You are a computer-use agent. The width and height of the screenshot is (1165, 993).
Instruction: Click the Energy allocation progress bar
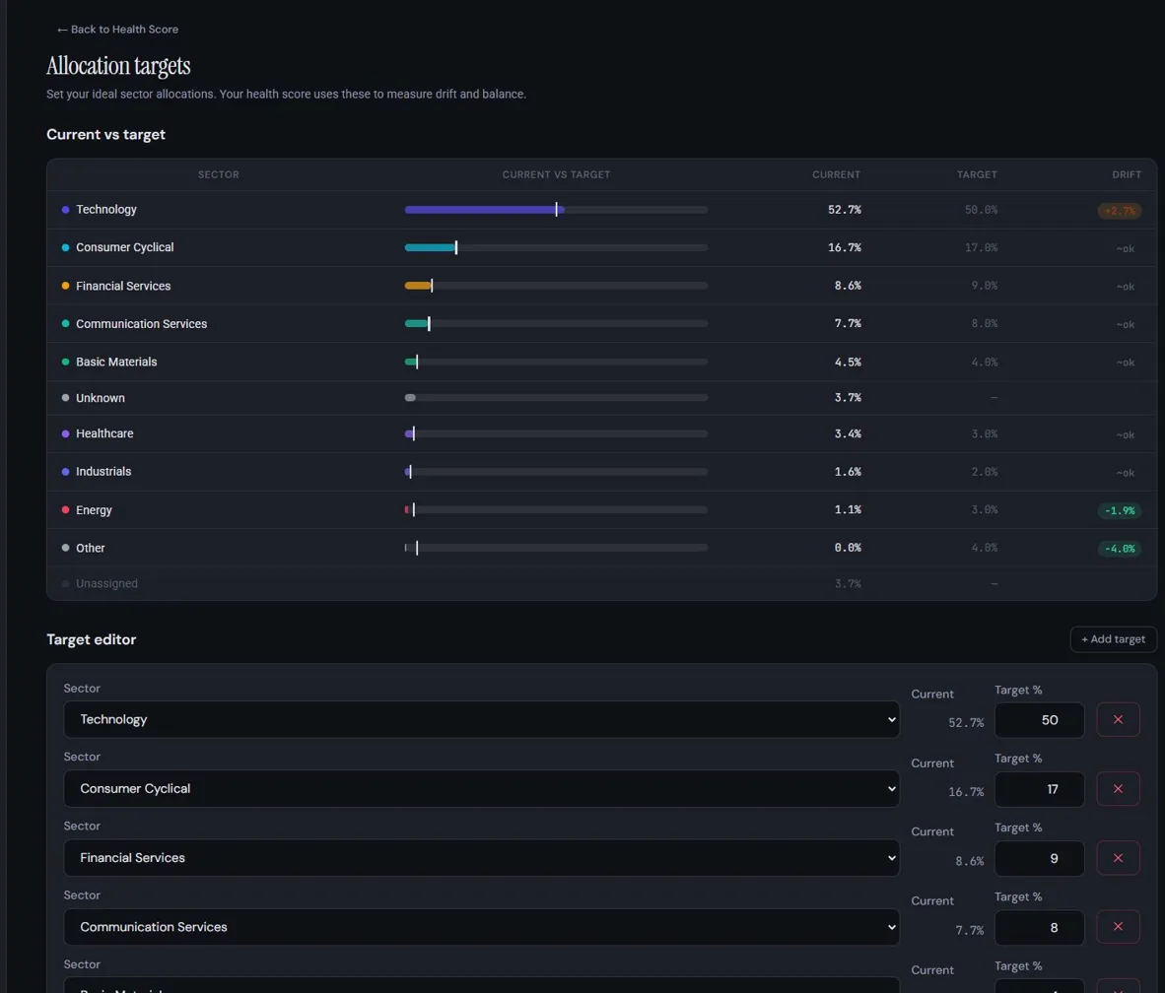click(x=555, y=509)
